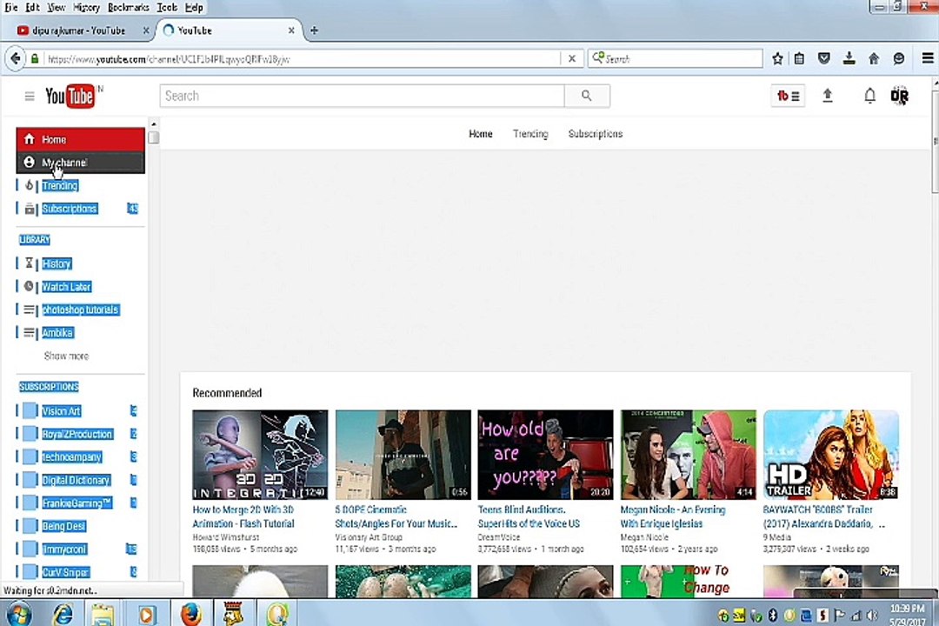Screen dimensions: 939x626
Task: Open RoyalZProduction subscription
Action: click(x=77, y=434)
